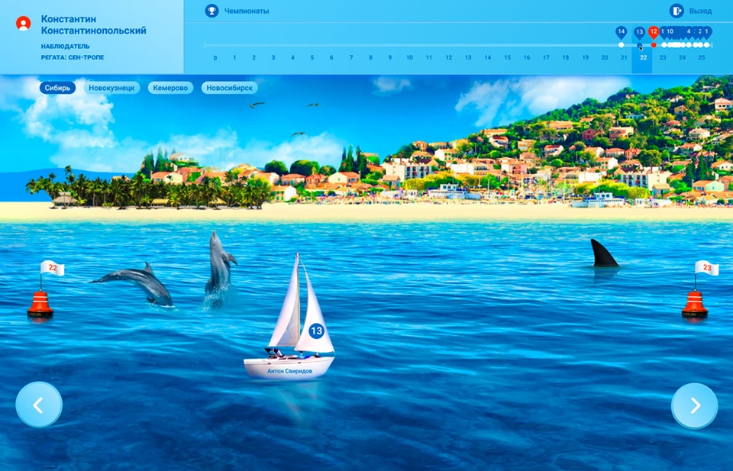Open the Чемпионаты menu
This screenshot has width=733, height=471.
[x=247, y=11]
